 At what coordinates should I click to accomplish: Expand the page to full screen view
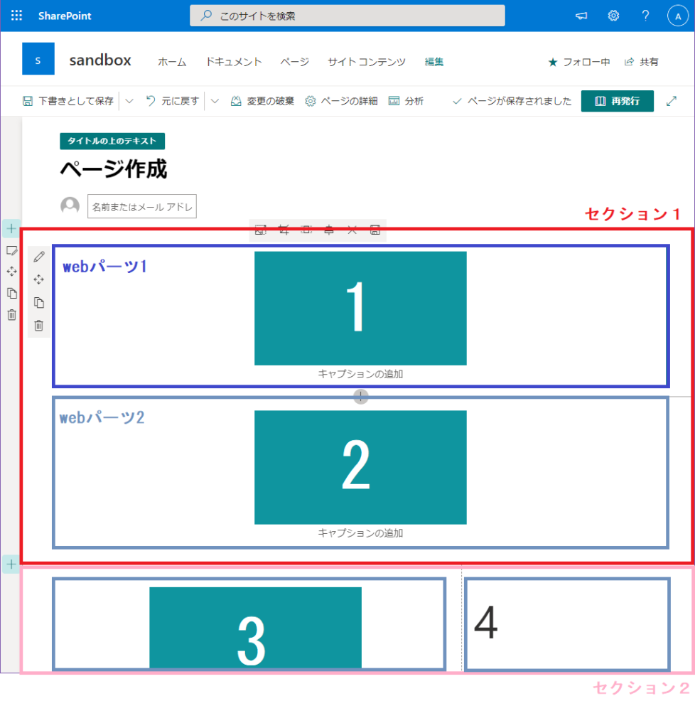[x=672, y=101]
